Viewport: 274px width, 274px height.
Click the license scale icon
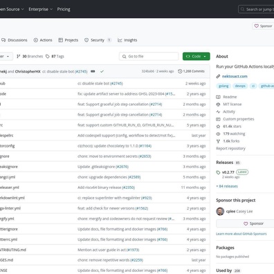coord(218,104)
